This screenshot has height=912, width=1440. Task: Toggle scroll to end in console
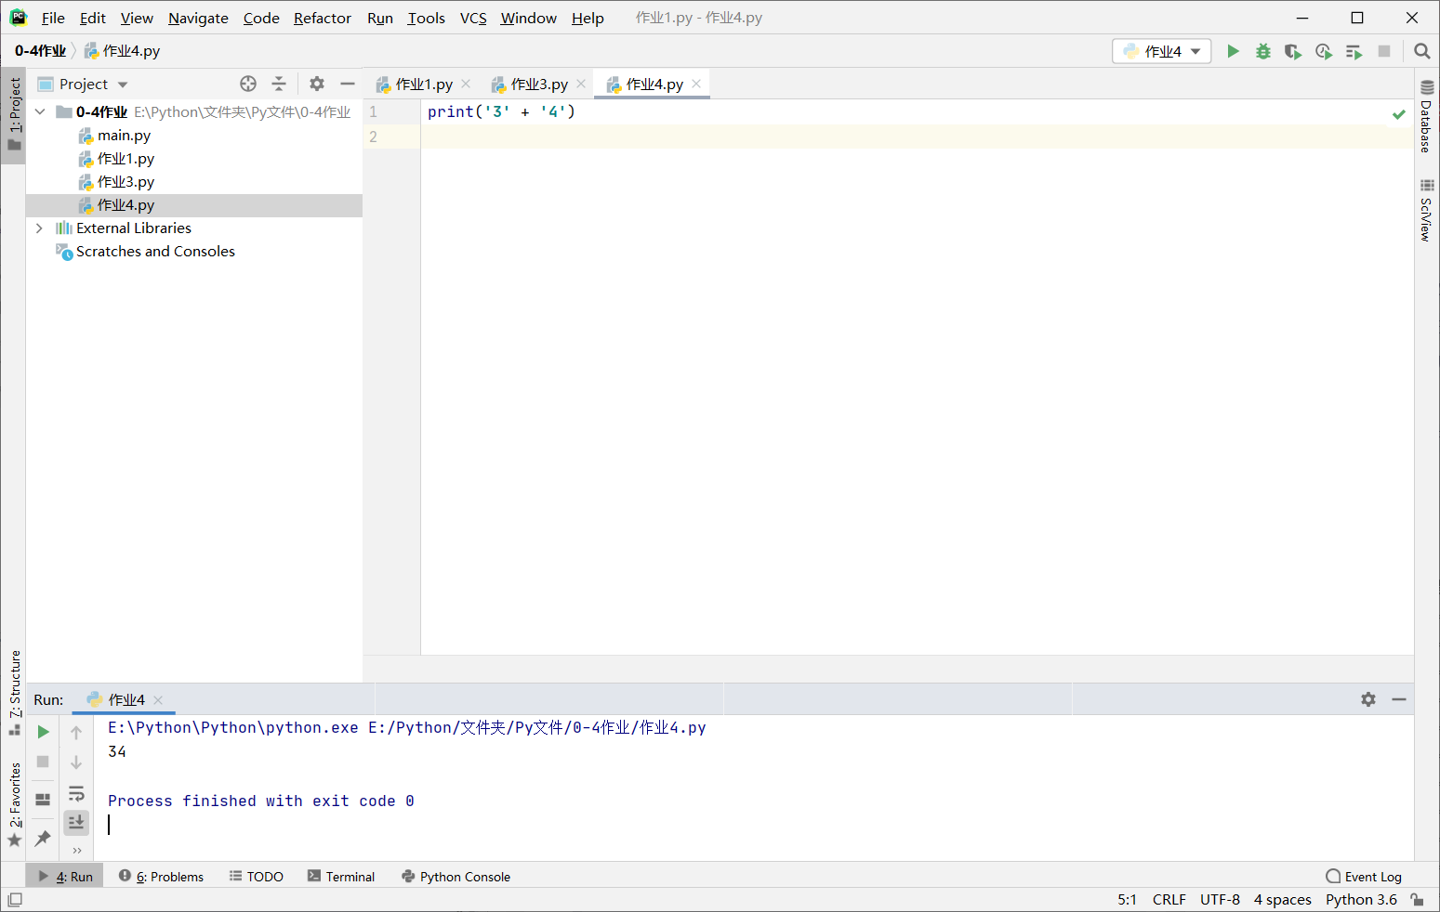pos(76,822)
